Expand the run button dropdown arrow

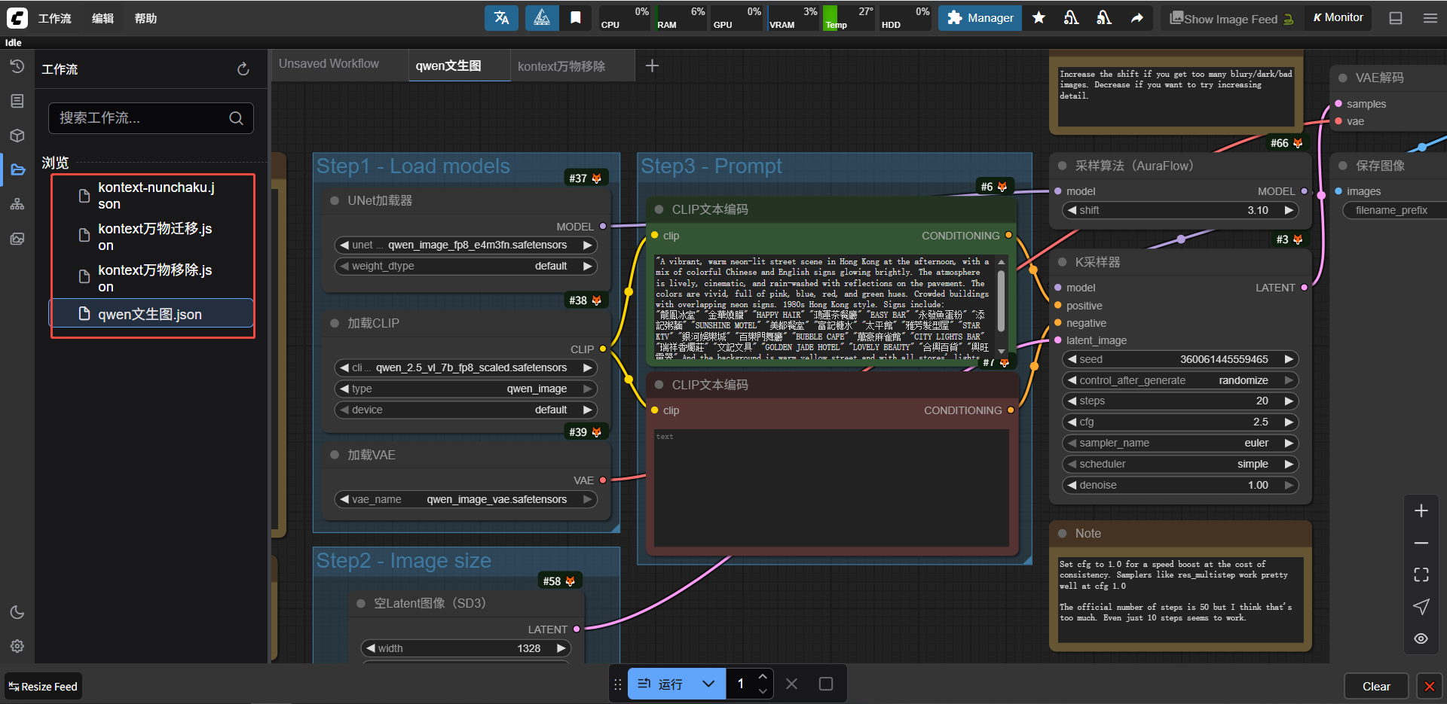pos(708,684)
